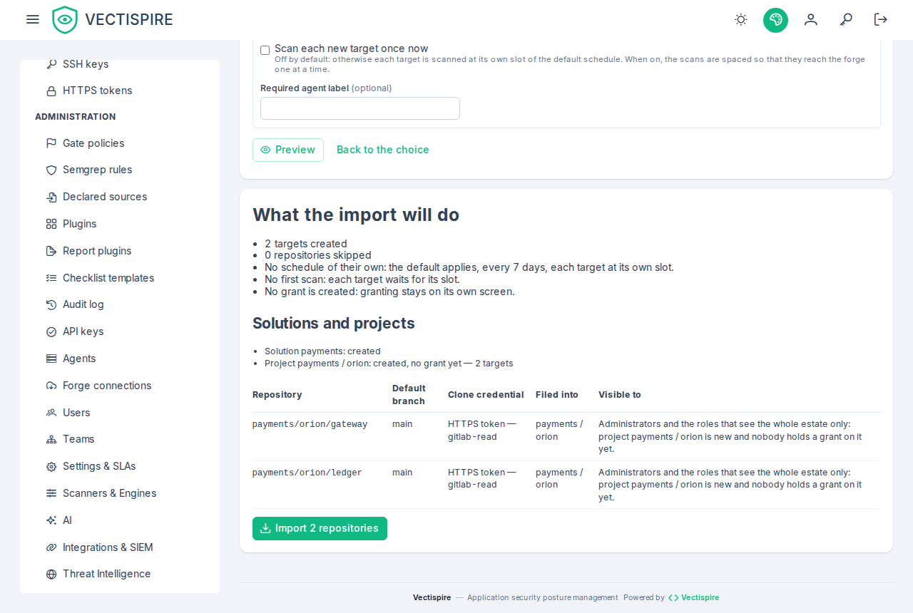913x613 pixels.
Task: Click the logout icon
Action: [881, 20]
